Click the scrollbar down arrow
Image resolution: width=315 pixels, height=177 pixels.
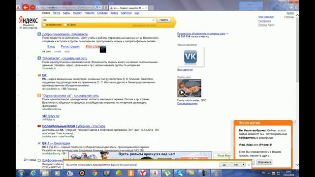297,165
